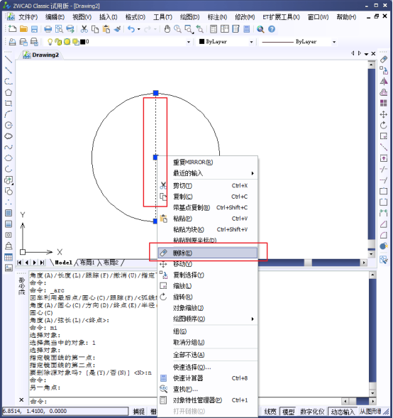This screenshot has width=393, height=418.
Task: Select the Drawing2 document tab
Action: point(41,55)
